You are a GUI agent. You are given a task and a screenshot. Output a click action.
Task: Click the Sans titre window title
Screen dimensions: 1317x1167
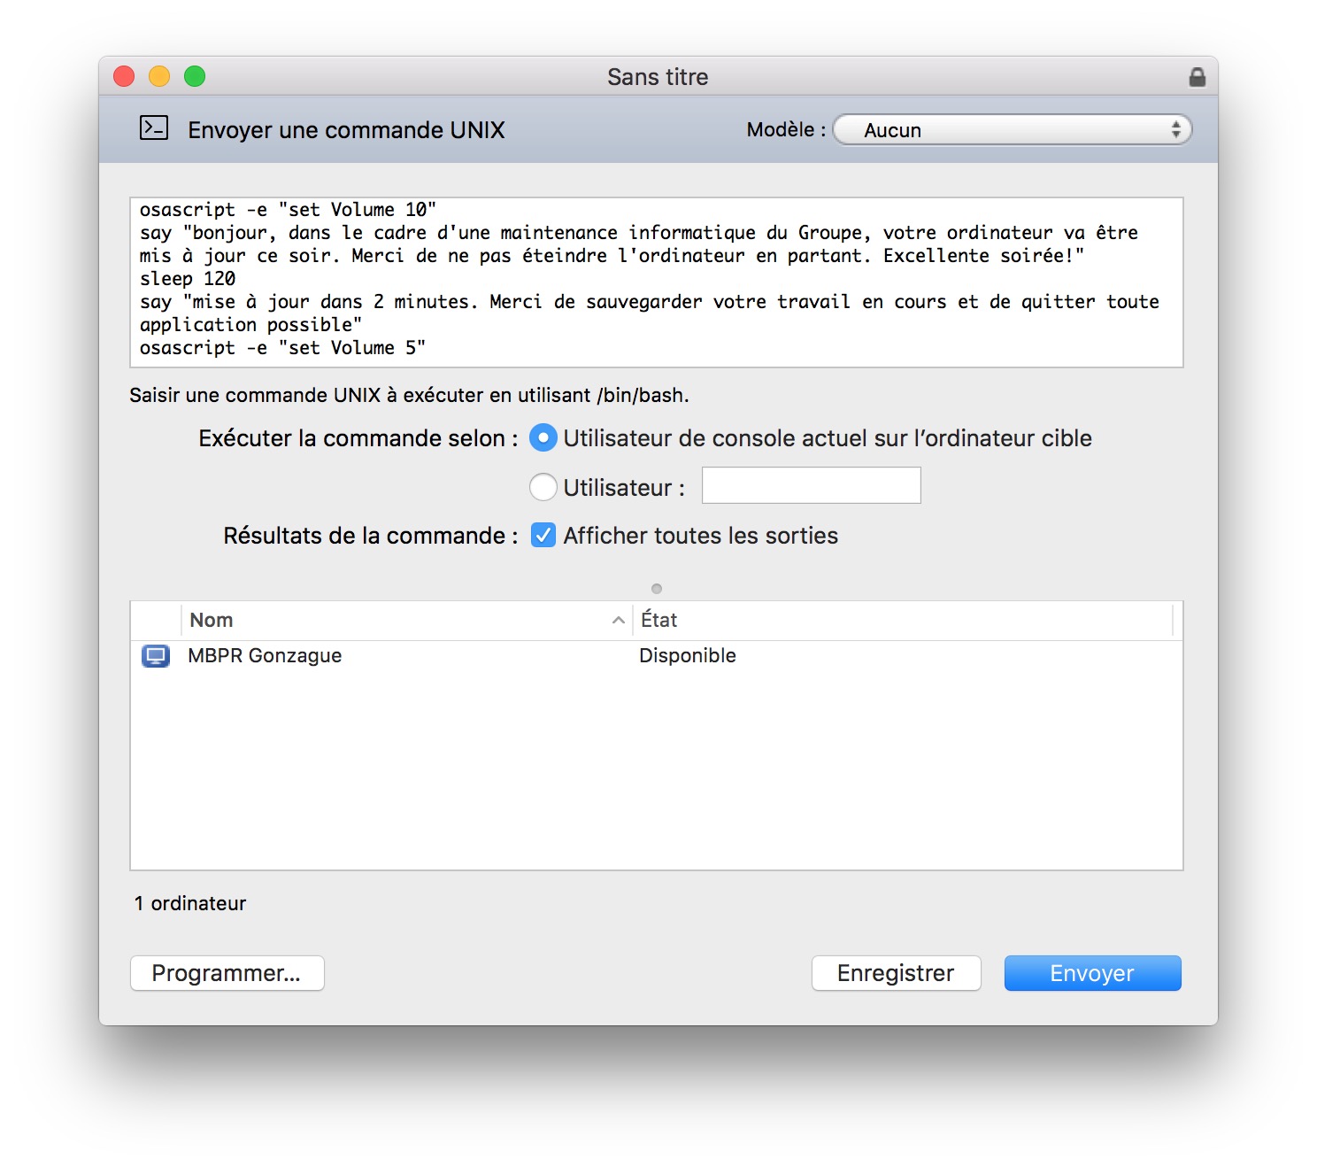tap(657, 77)
